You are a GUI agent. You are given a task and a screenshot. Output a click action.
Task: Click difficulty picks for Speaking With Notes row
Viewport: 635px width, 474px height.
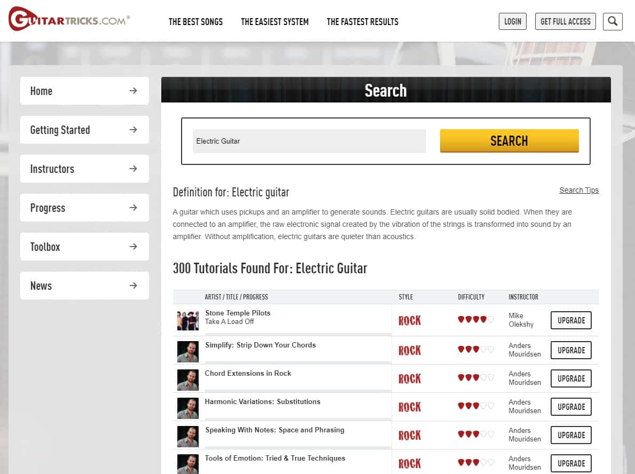coord(476,434)
